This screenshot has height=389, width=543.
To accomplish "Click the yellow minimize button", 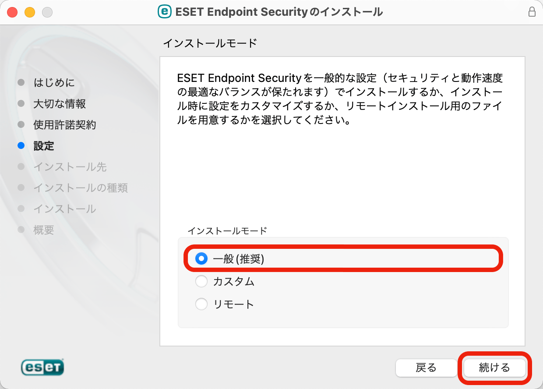I will click(29, 12).
